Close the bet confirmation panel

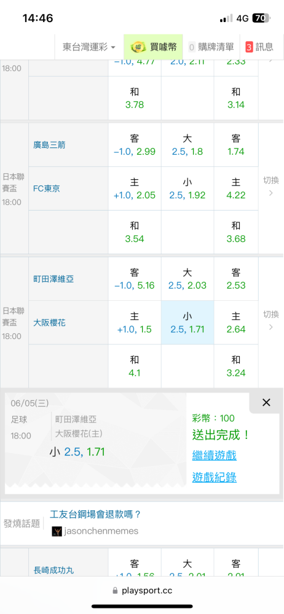coord(266,402)
